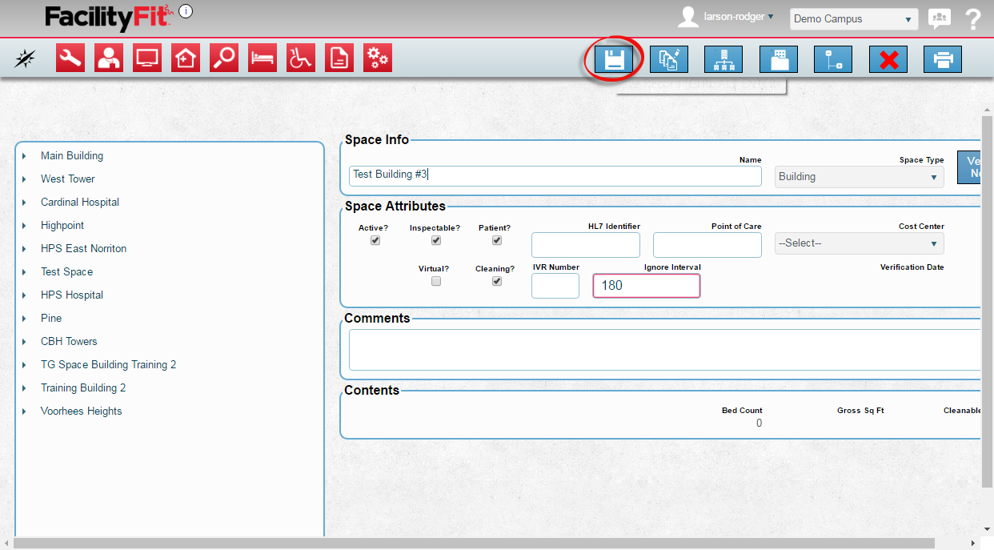Click the printer icon
This screenshot has width=994, height=550.
(x=942, y=59)
